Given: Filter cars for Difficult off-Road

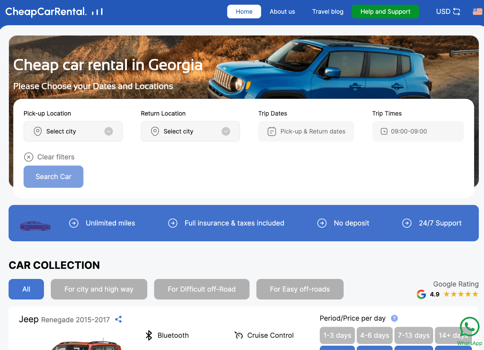Looking at the screenshot, I should tap(201, 289).
